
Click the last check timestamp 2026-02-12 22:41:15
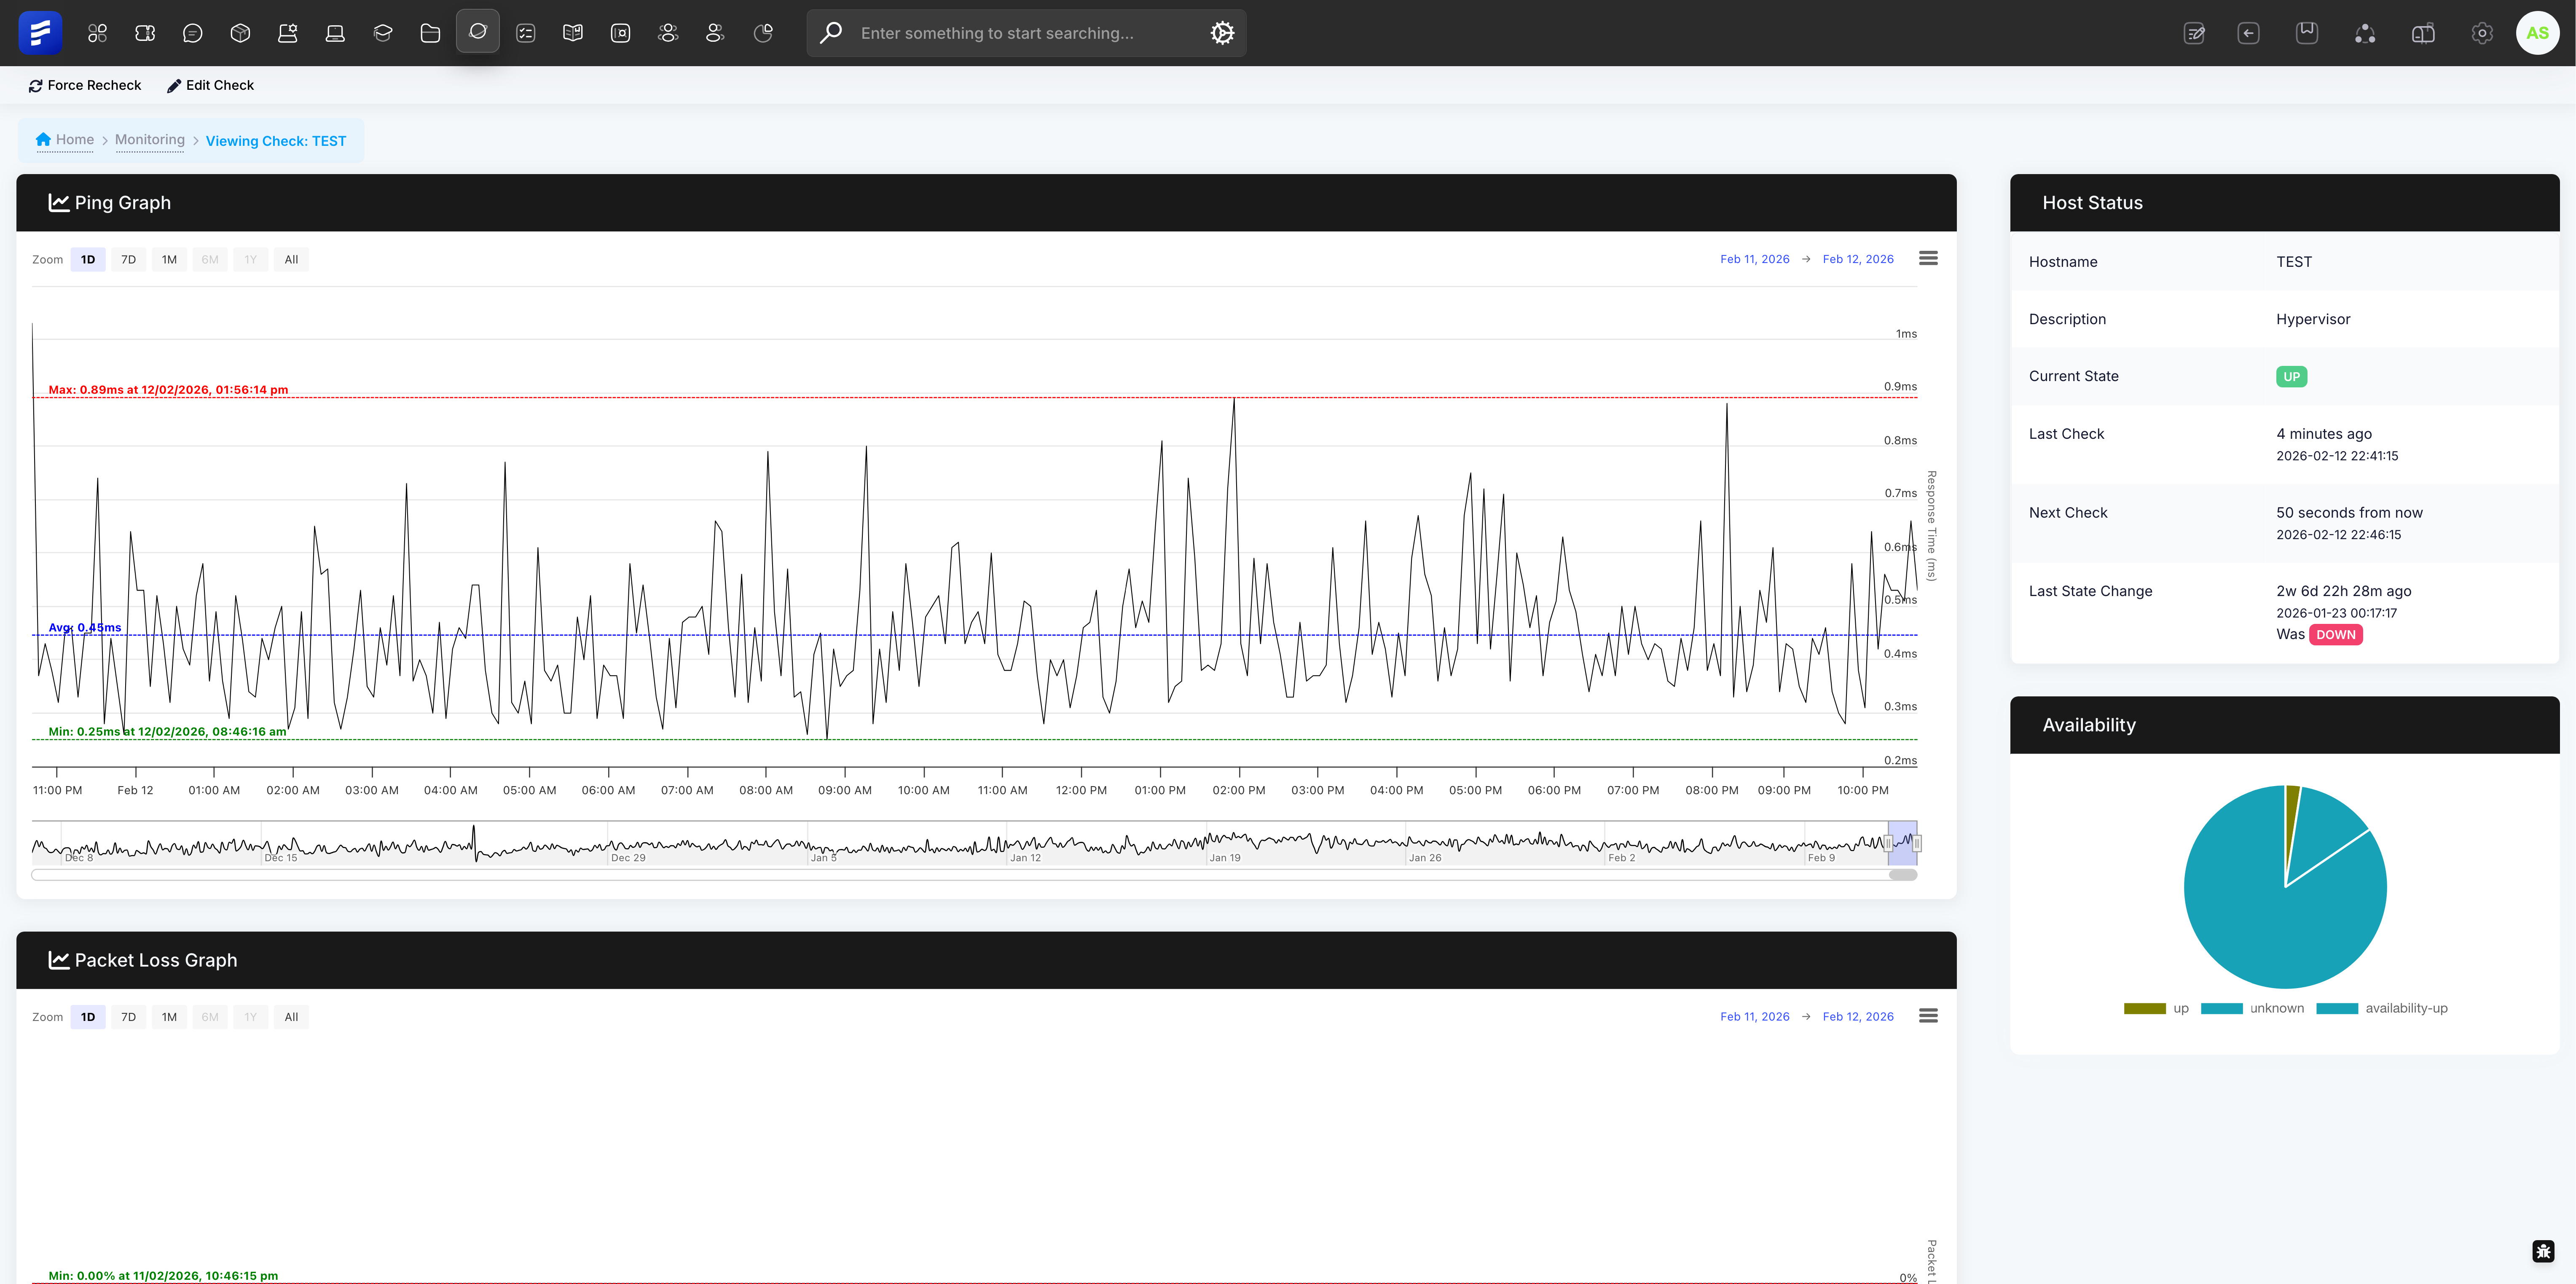(2337, 456)
